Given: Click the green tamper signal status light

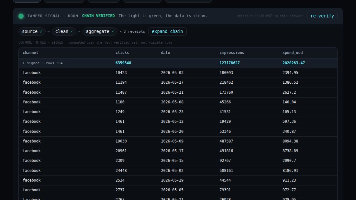Looking at the screenshot, I should [21, 16].
